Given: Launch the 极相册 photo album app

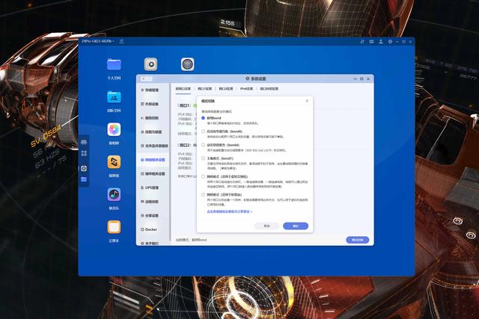Looking at the screenshot, I should (x=114, y=129).
